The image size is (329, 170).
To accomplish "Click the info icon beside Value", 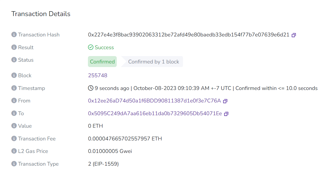I will tap(14, 126).
